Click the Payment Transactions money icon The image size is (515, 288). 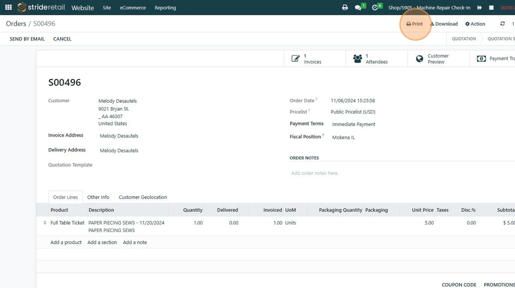[481, 58]
